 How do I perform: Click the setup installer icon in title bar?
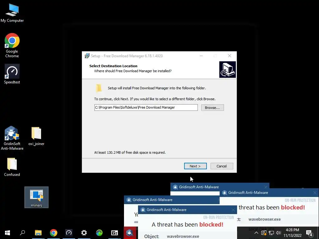coord(87,56)
